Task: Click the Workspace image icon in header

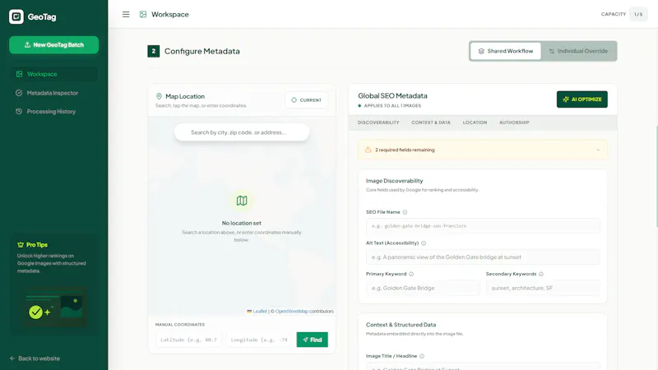Action: pyautogui.click(x=143, y=14)
